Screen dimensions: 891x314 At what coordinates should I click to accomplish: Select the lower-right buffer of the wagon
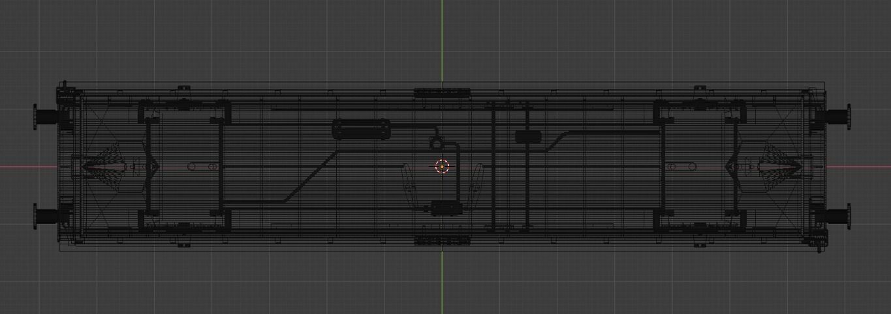coord(838,216)
